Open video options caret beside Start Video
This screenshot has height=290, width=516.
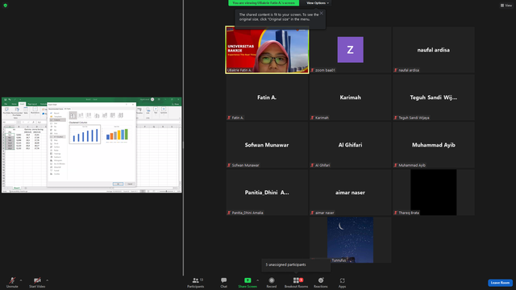coord(47,280)
